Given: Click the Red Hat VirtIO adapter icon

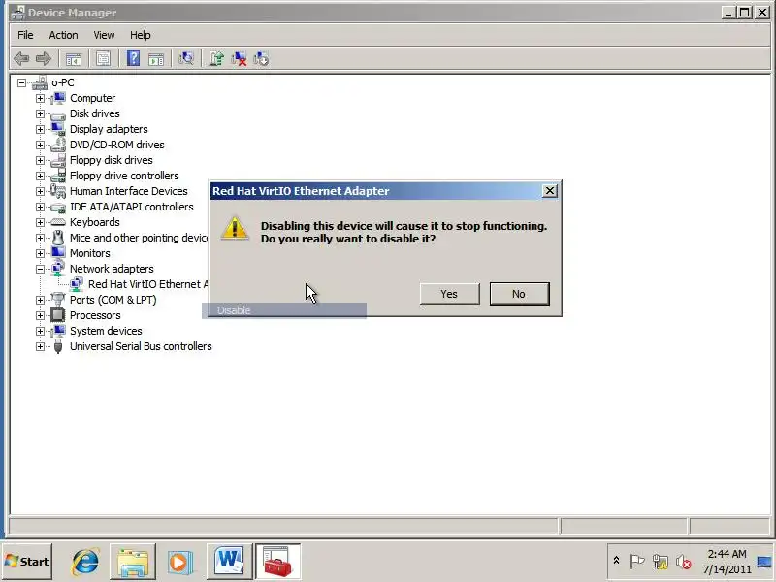Looking at the screenshot, I should coord(77,284).
